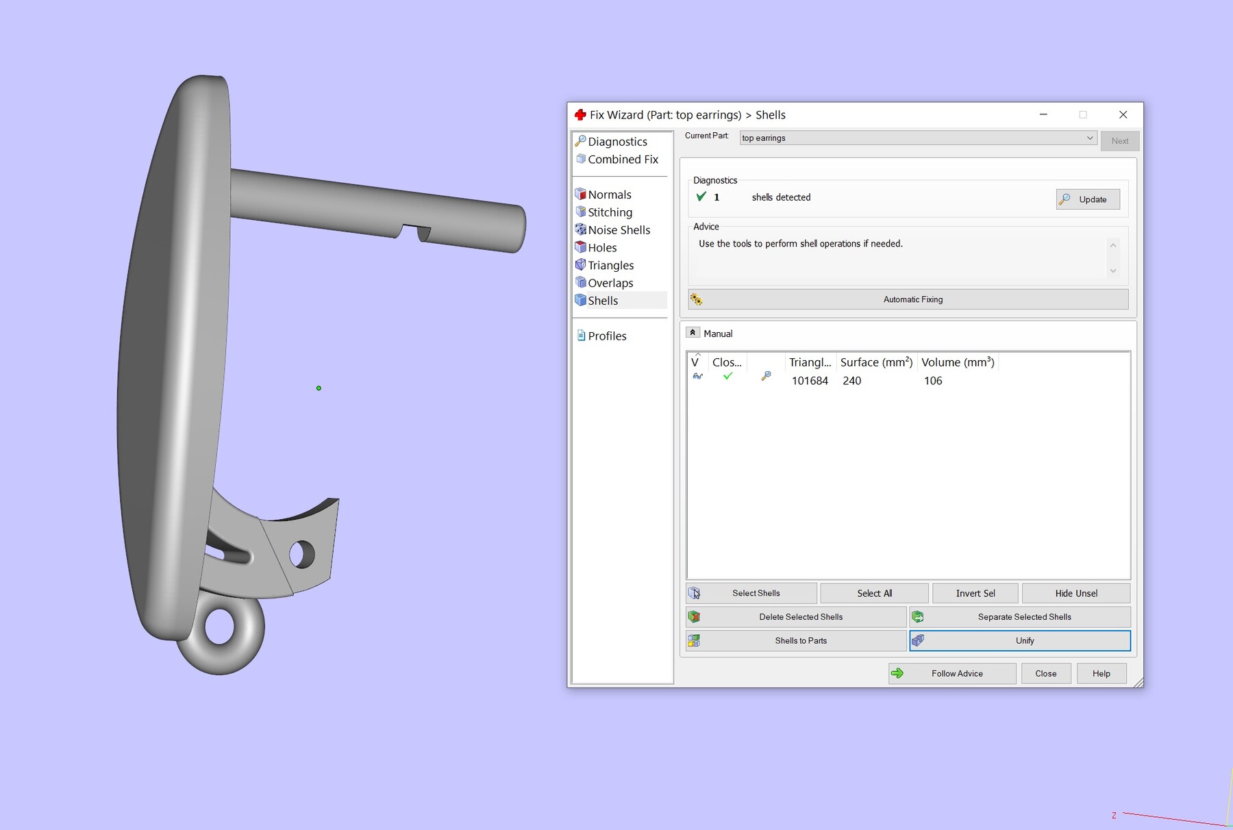The image size is (1233, 830).
Task: Minimize the Fix Wizard window
Action: 1043,114
